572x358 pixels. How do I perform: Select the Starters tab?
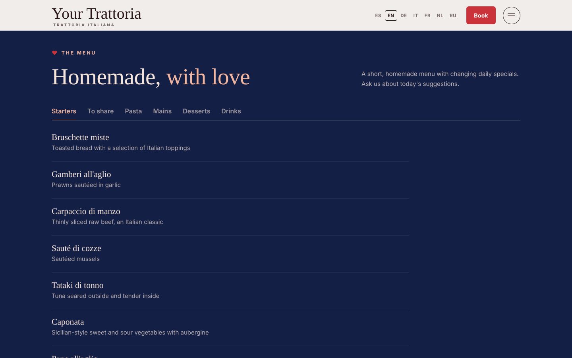64,111
